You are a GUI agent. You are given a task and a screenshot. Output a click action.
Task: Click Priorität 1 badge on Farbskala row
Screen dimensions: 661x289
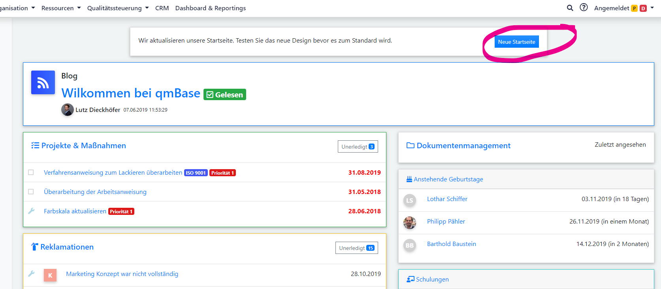[121, 211]
